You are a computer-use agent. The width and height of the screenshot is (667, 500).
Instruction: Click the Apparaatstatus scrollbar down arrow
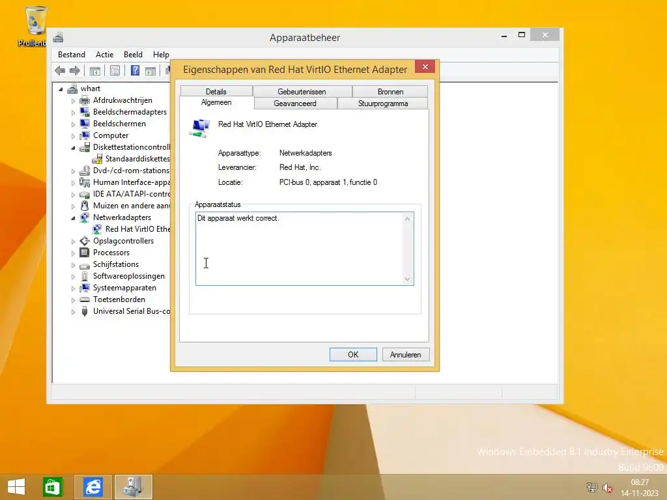[407, 279]
